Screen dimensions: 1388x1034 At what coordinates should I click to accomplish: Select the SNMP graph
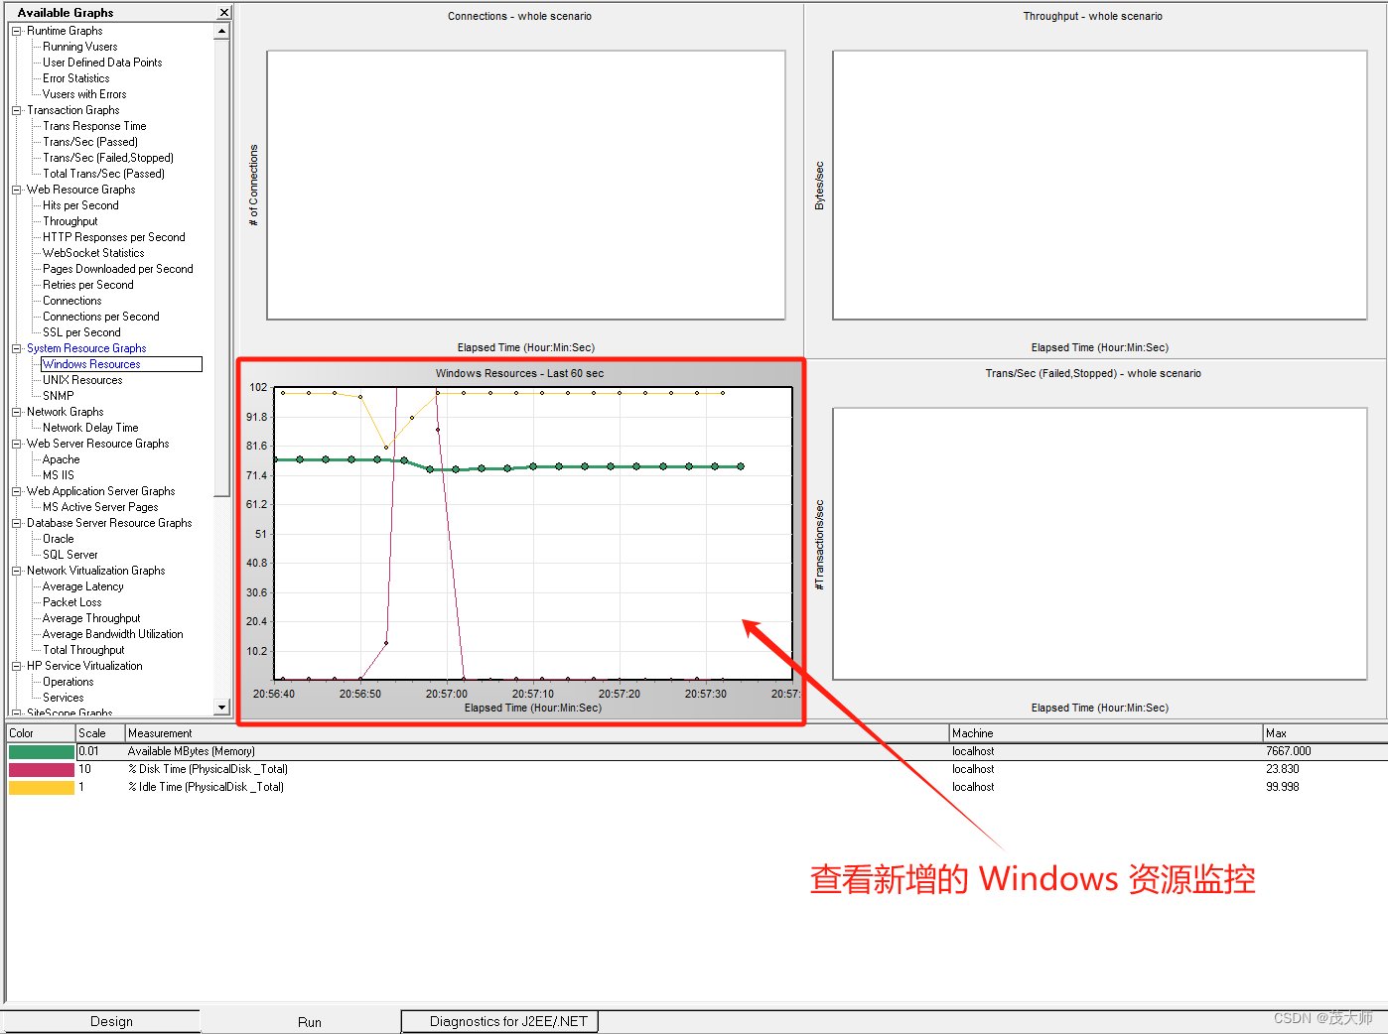[x=57, y=395]
